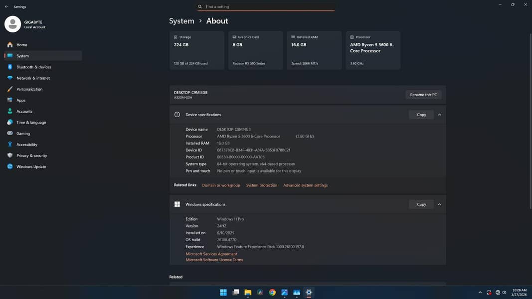Open Bluetooth & devices settings
The width and height of the screenshot is (532, 299).
pyautogui.click(x=33, y=67)
